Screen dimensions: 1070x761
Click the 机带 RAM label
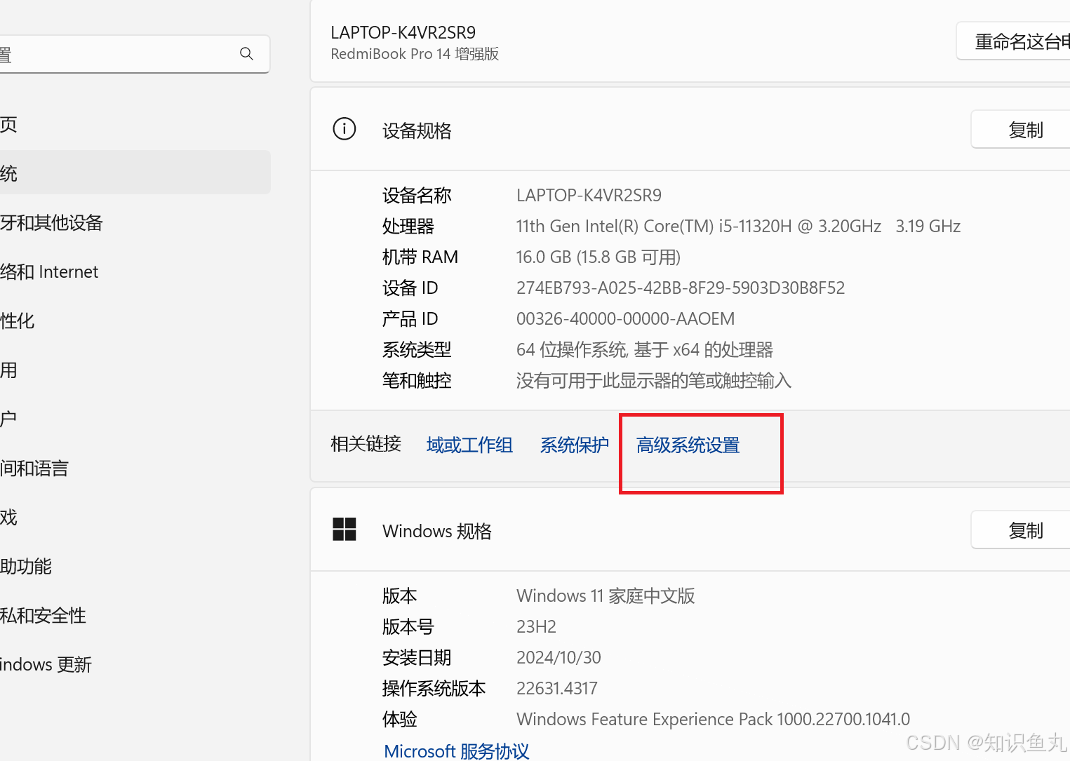pos(420,257)
